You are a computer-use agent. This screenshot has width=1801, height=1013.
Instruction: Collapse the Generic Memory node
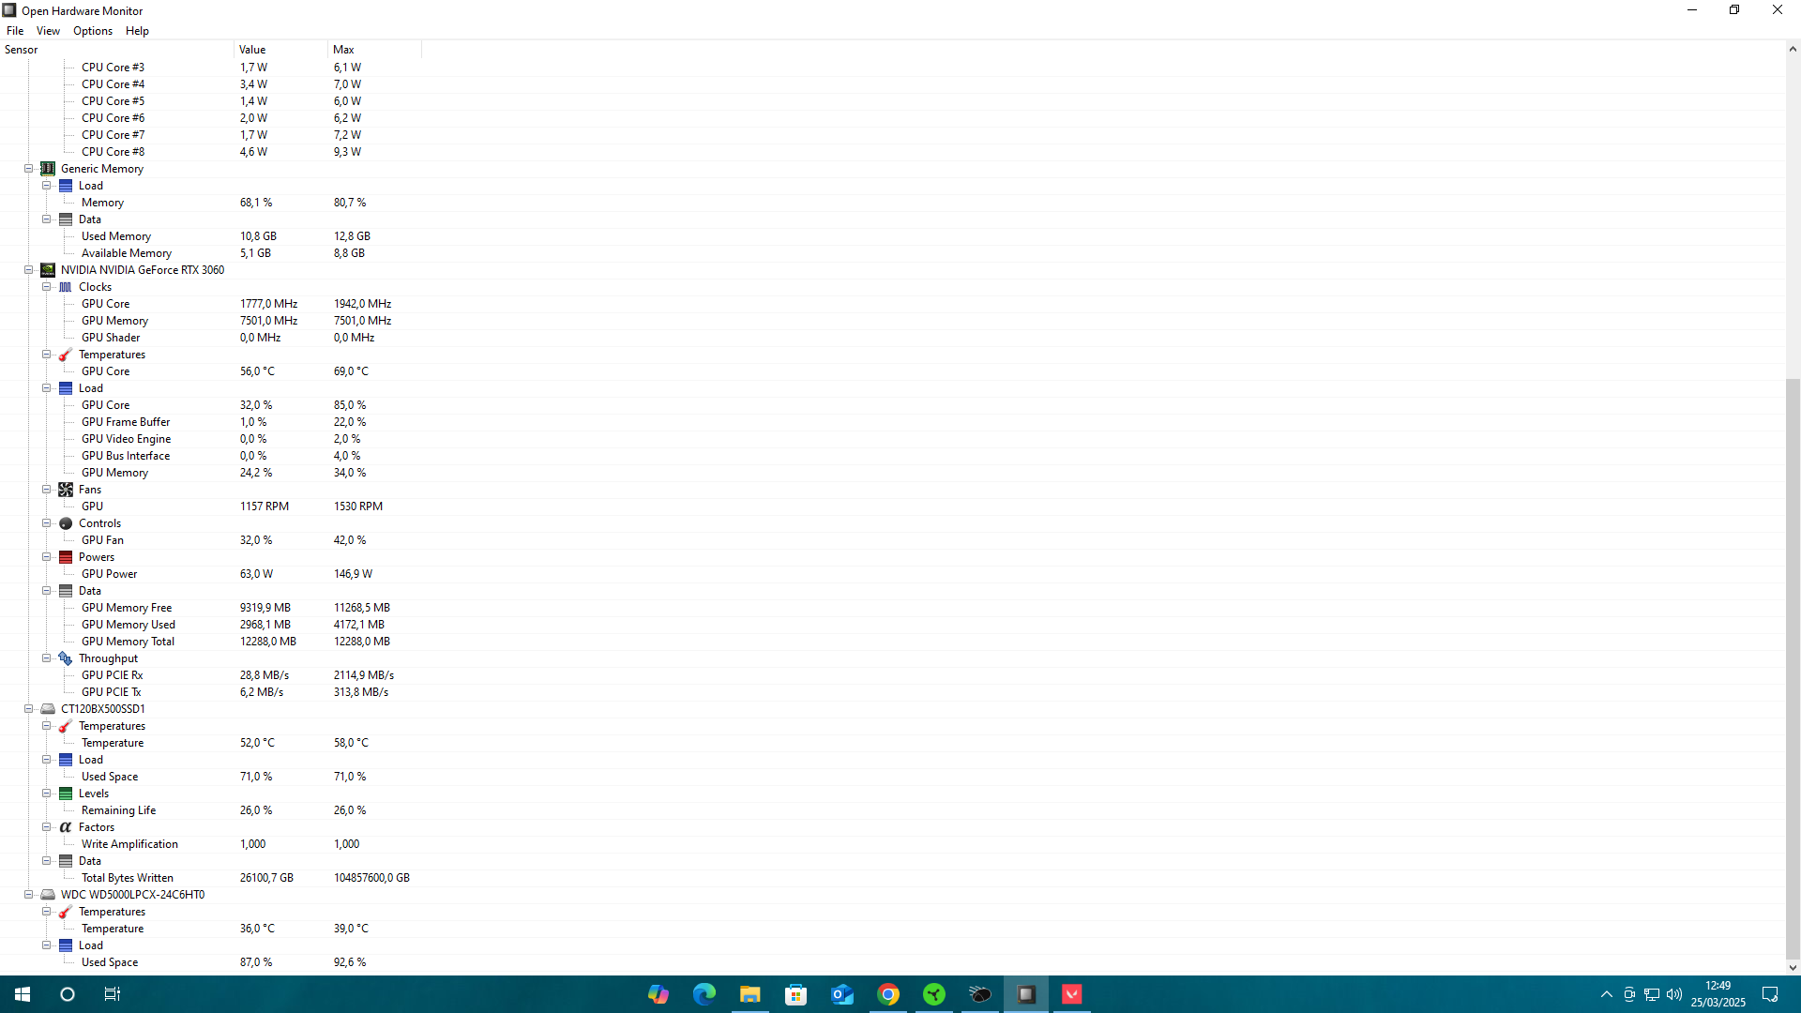coord(29,169)
